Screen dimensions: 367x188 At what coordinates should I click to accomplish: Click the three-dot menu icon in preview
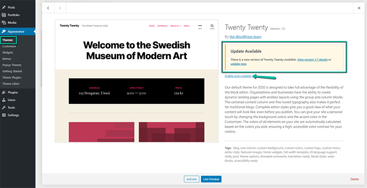coord(200,26)
